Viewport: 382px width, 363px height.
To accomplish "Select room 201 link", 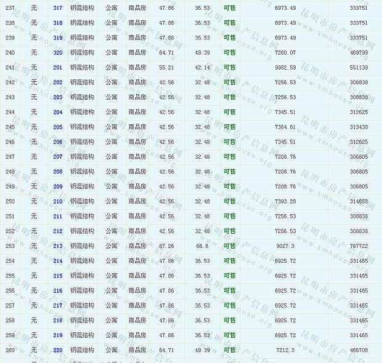I will [58, 68].
